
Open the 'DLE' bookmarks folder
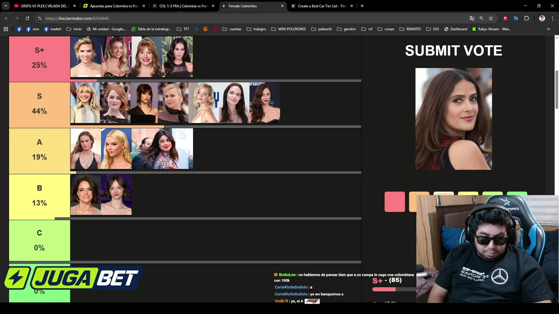(433, 29)
